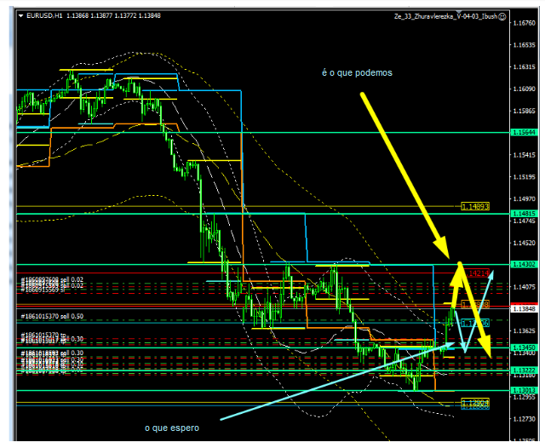This screenshot has width=545, height=448.
Task: Click the 1.16760 value on the price scale
Action: [x=523, y=23]
